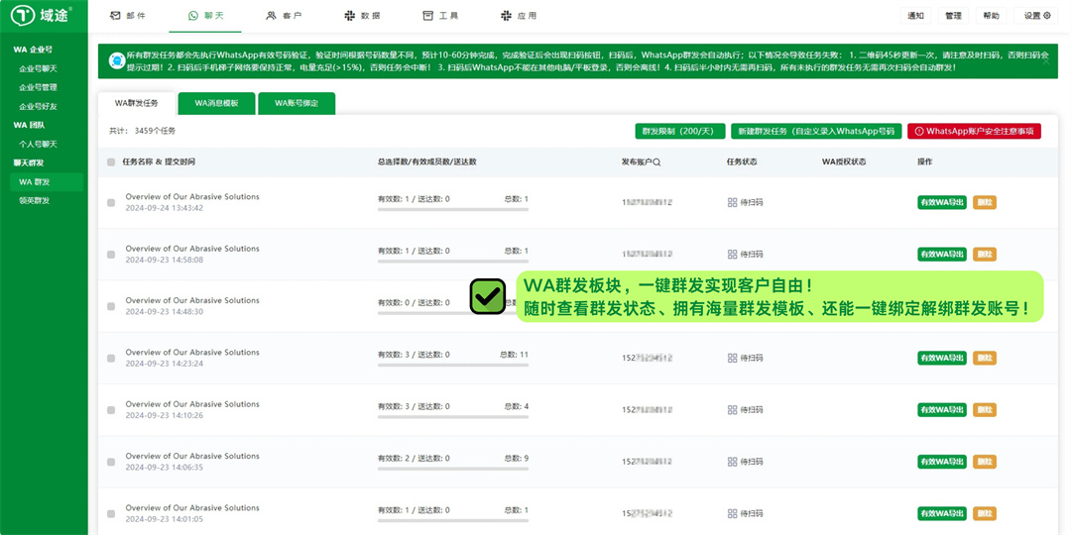Open 个人号聊天 in the sidebar
1071x535 pixels.
pos(38,144)
